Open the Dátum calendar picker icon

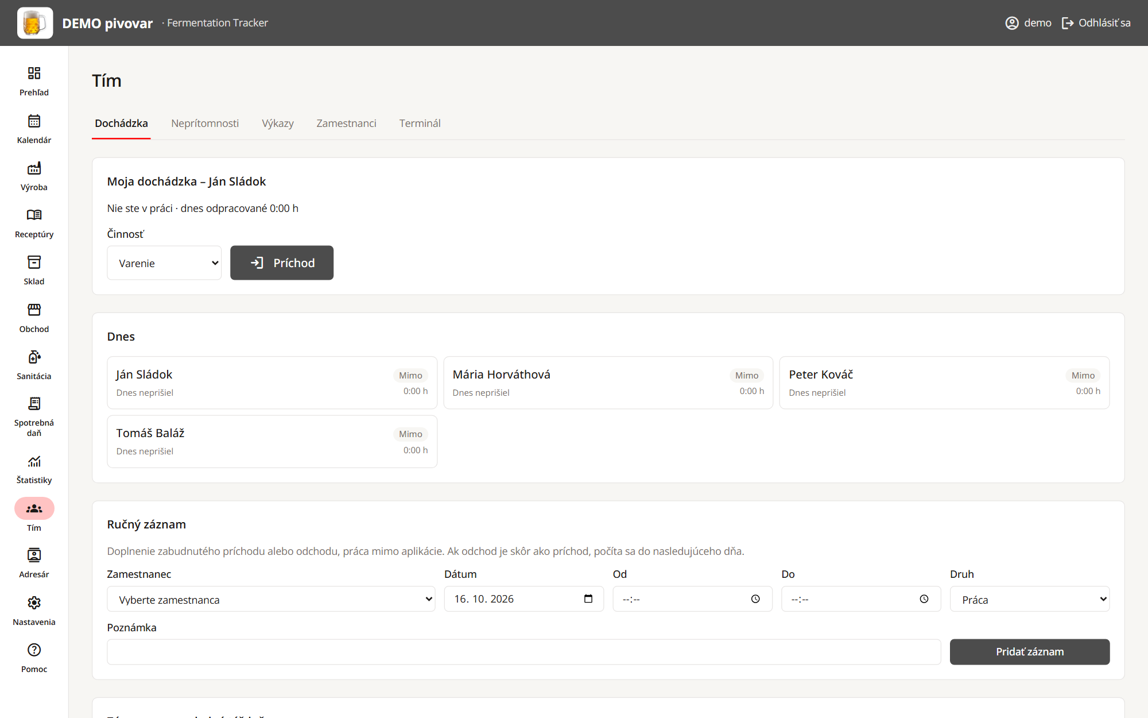coord(588,599)
